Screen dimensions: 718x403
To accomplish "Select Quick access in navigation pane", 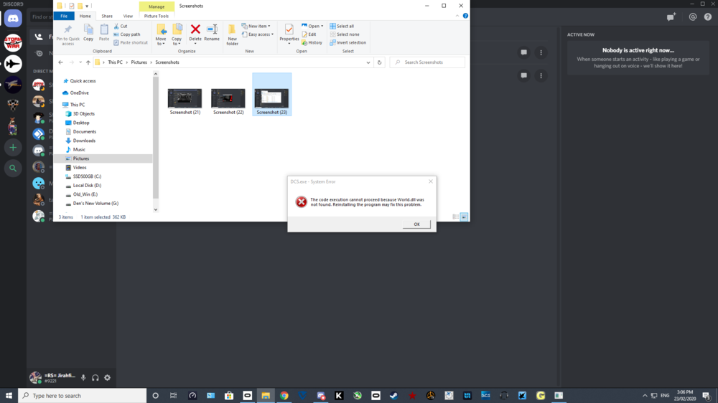I will click(79, 81).
